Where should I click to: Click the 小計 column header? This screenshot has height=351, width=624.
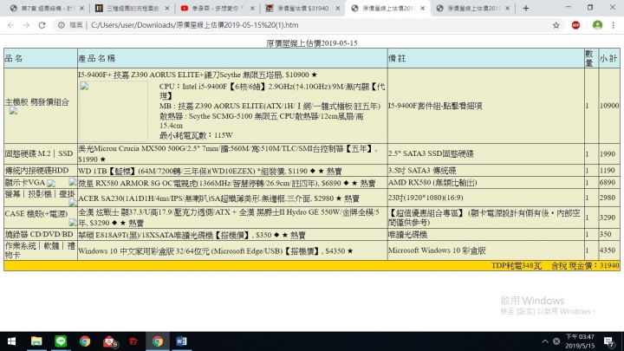(x=608, y=59)
